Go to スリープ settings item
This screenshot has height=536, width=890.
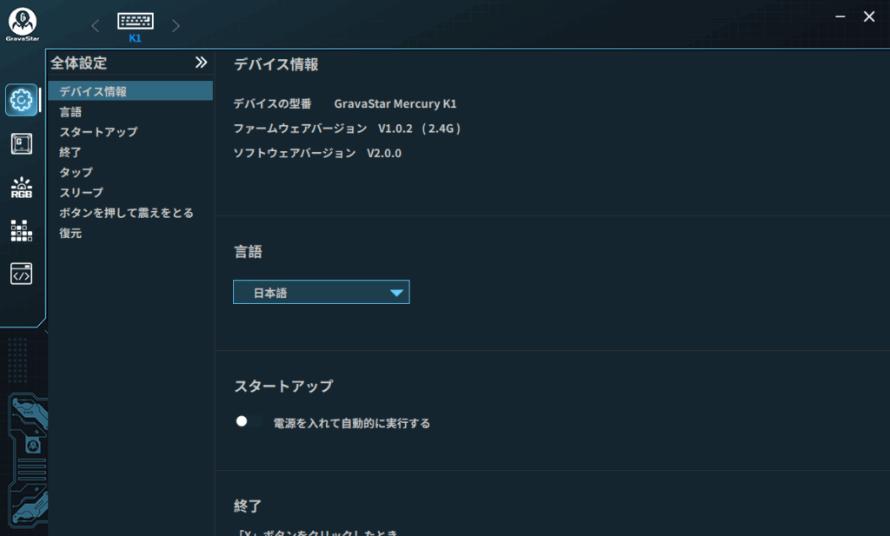click(x=81, y=193)
